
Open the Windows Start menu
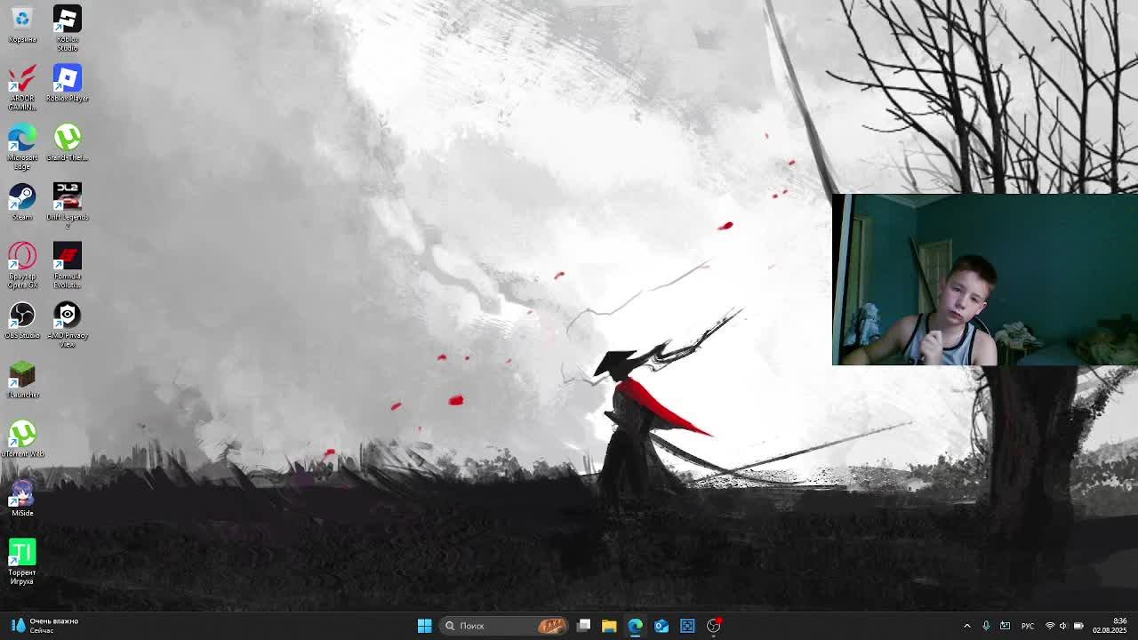tap(424, 626)
